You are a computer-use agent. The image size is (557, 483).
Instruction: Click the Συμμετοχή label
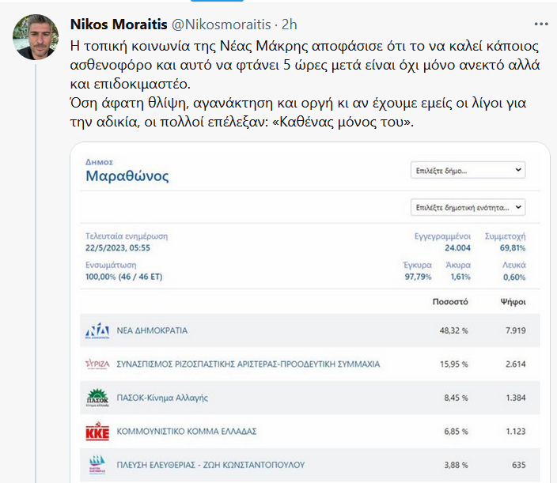505,236
